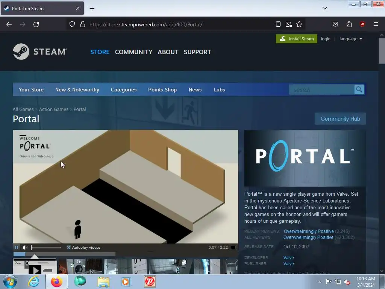385x289 pixels.
Task: Close the Portal on Steam tab
Action: coord(78,8)
